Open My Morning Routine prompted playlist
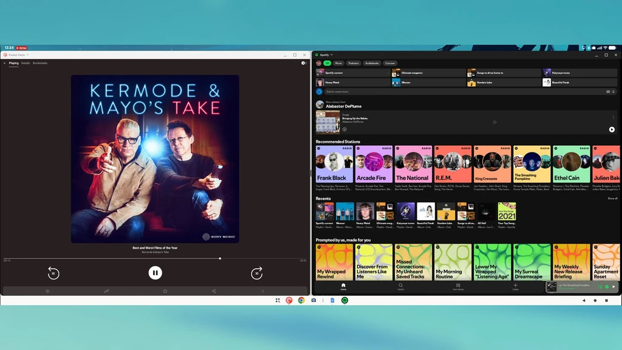The width and height of the screenshot is (622, 350). click(453, 262)
